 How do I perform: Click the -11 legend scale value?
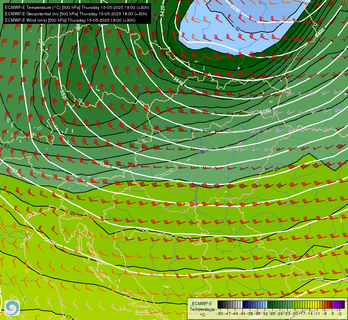(x=317, y=314)
